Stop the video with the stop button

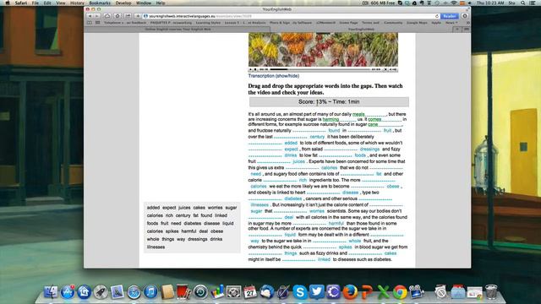[x=255, y=69]
